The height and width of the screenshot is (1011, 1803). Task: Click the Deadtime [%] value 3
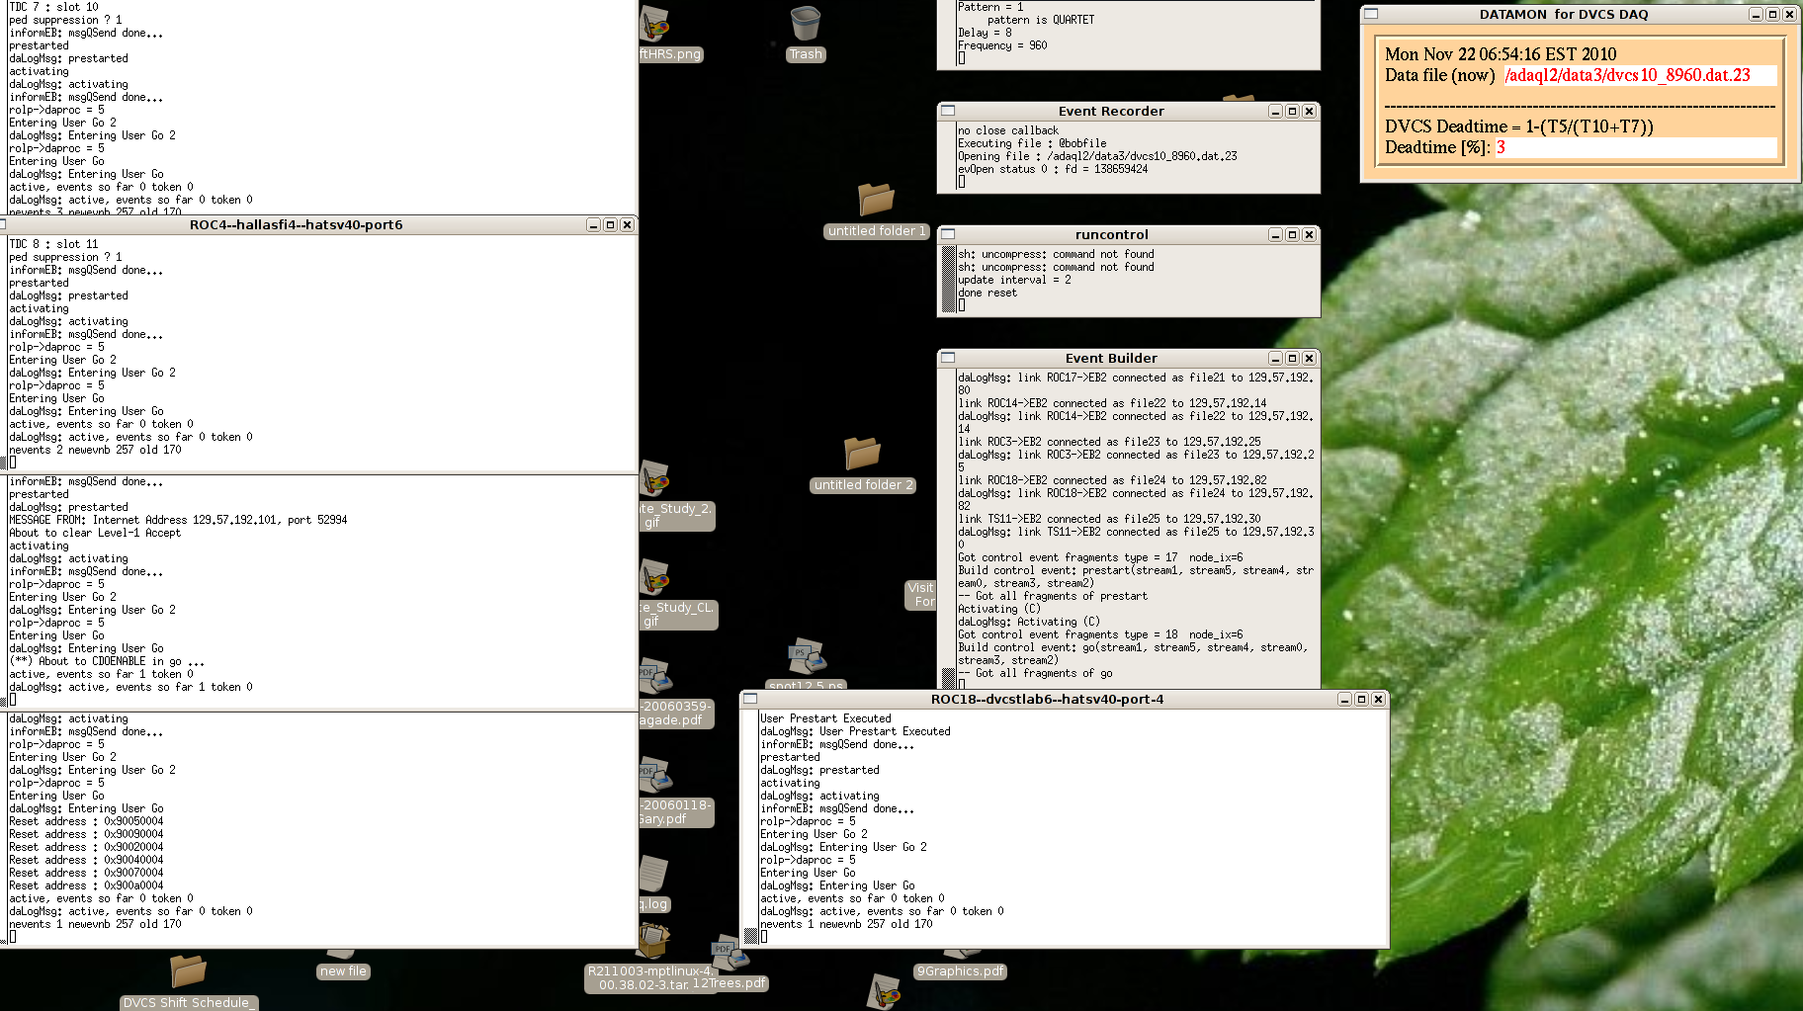point(1501,147)
